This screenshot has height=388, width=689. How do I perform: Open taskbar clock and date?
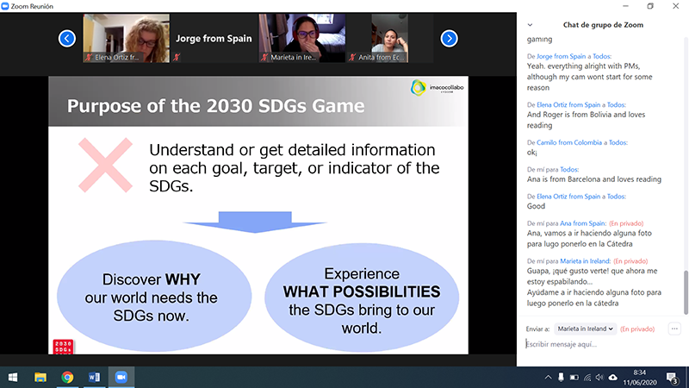tap(639, 378)
